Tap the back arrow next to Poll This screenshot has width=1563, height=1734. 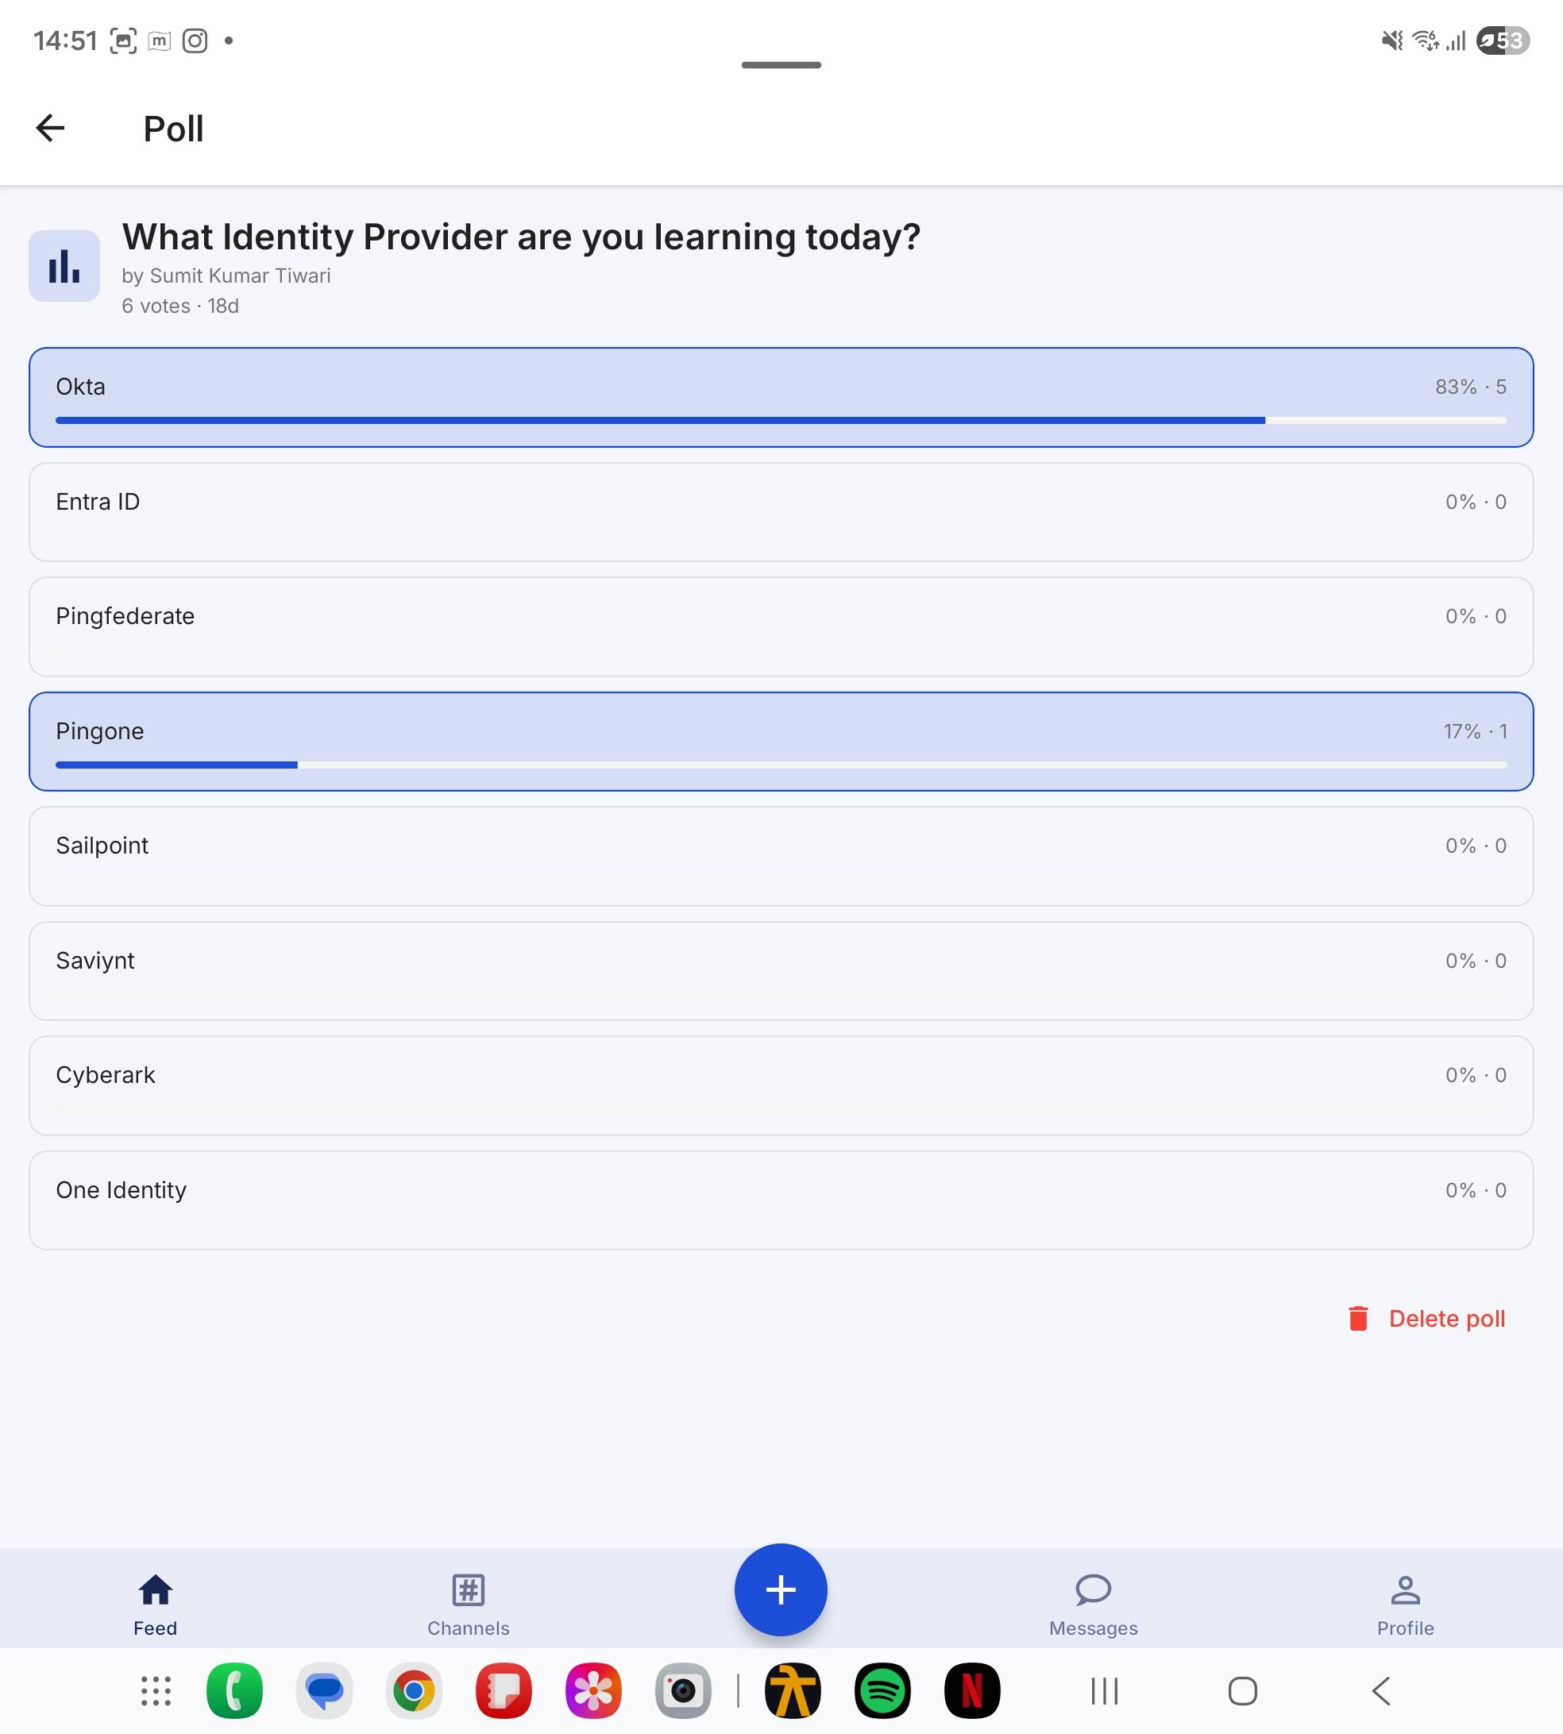[x=50, y=128]
